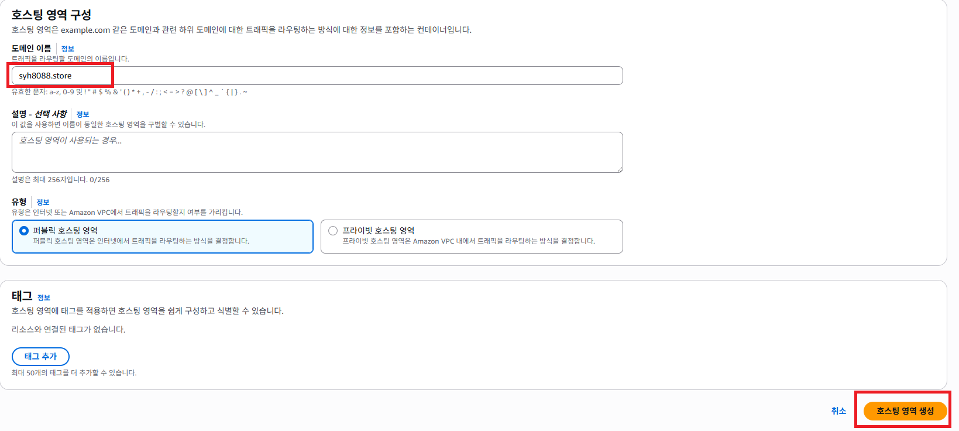Click the private zone card's Amazon VPC description
This screenshot has width=959, height=431.
469,241
